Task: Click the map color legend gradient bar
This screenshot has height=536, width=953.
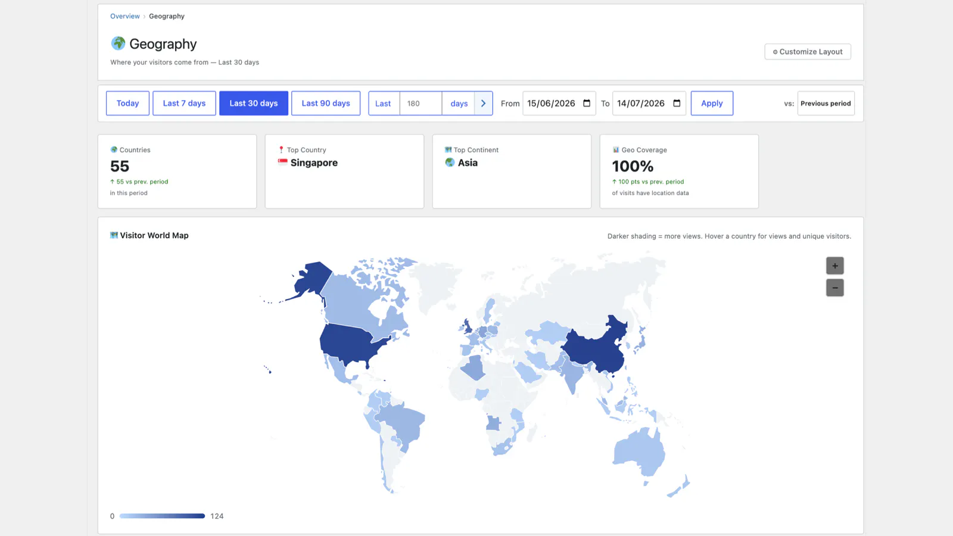Action: point(162,516)
